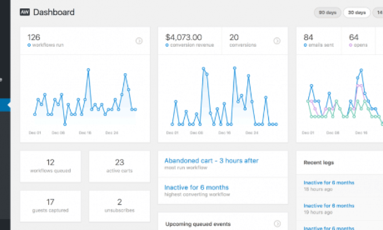Open conversions report arrow icon
383x230 pixels.
pos(277,41)
